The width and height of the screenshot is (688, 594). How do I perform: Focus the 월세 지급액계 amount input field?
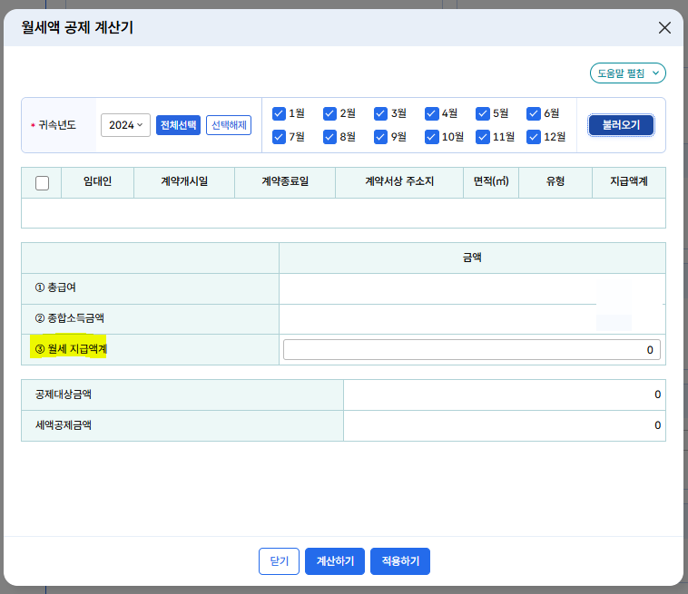pyautogui.click(x=472, y=349)
